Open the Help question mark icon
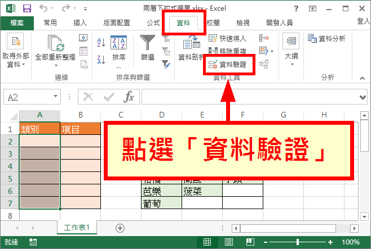371x249 pixels. pyautogui.click(x=296, y=9)
